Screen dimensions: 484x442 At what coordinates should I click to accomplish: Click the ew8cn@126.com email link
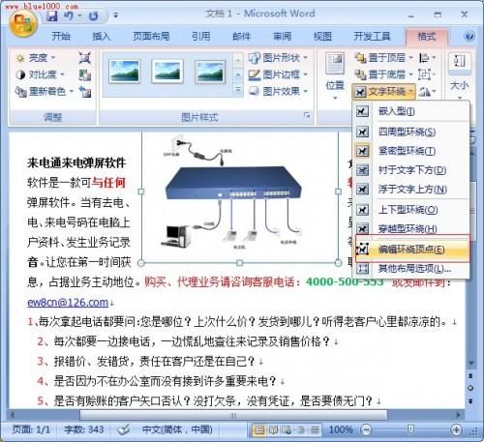[x=68, y=302]
